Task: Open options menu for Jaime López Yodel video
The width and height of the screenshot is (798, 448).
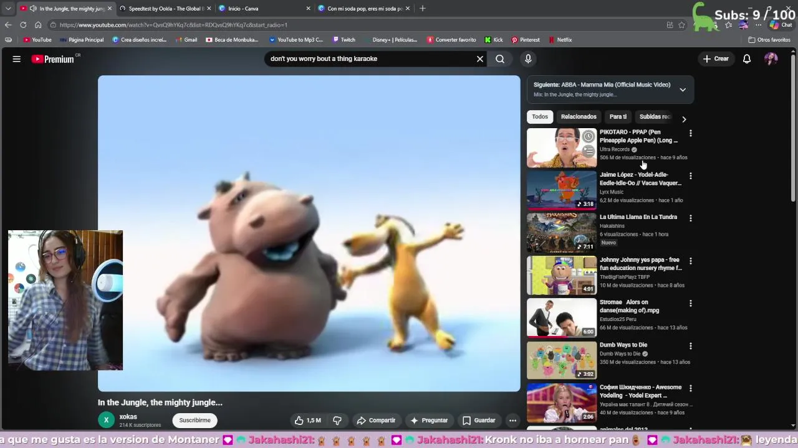Action: (x=690, y=176)
